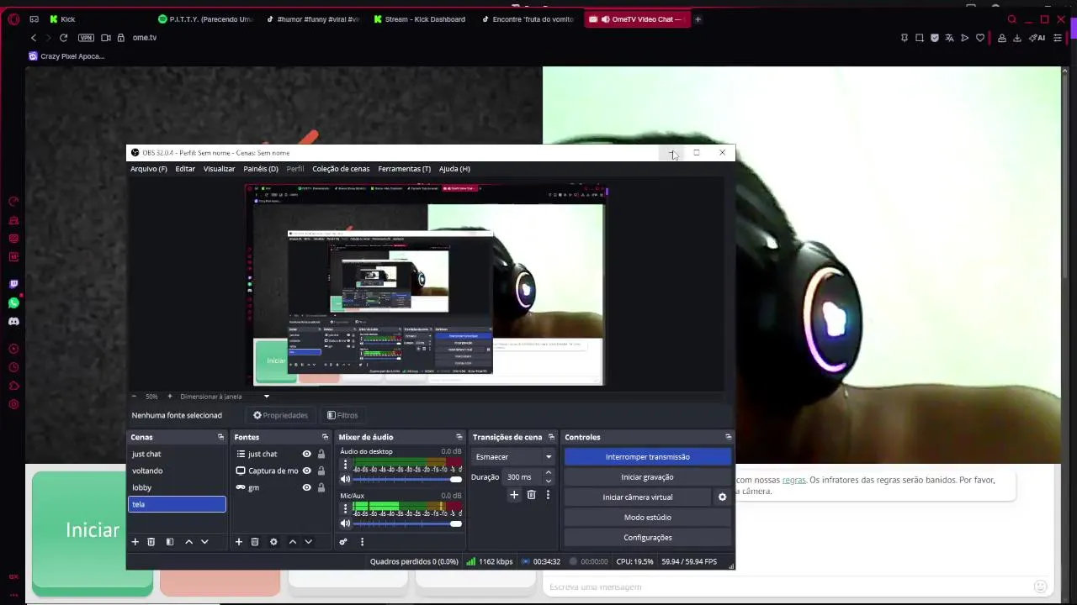Screen dimensions: 1077x605
Task: Mute the Áudio do desktop speaker icon
Action: click(345, 479)
